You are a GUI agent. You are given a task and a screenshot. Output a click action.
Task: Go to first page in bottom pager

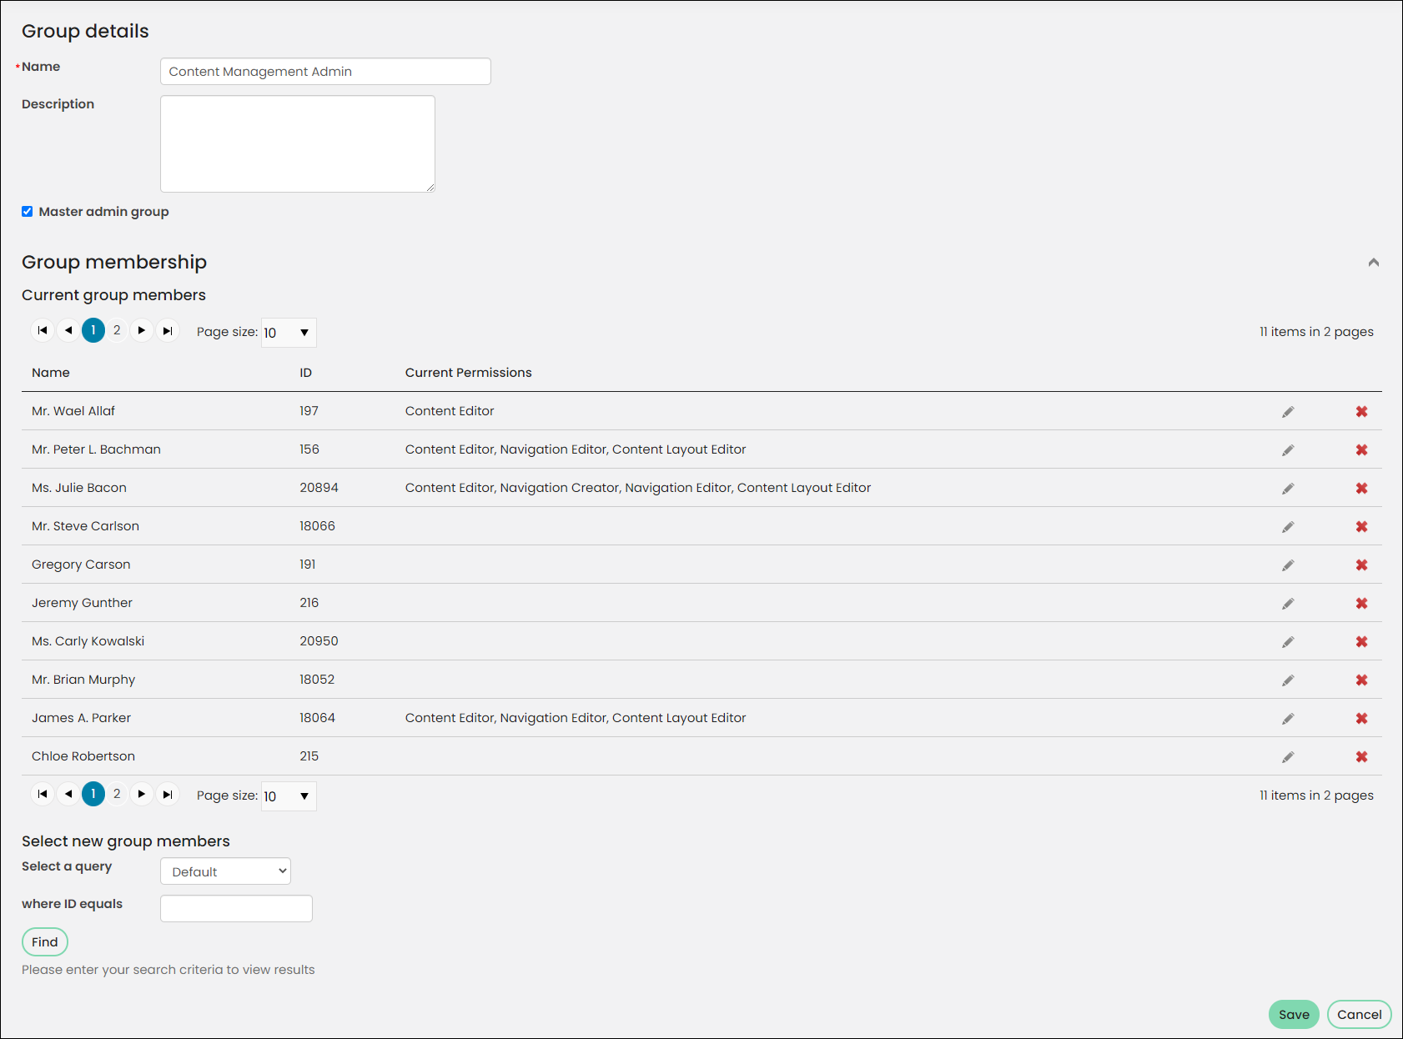click(x=43, y=794)
